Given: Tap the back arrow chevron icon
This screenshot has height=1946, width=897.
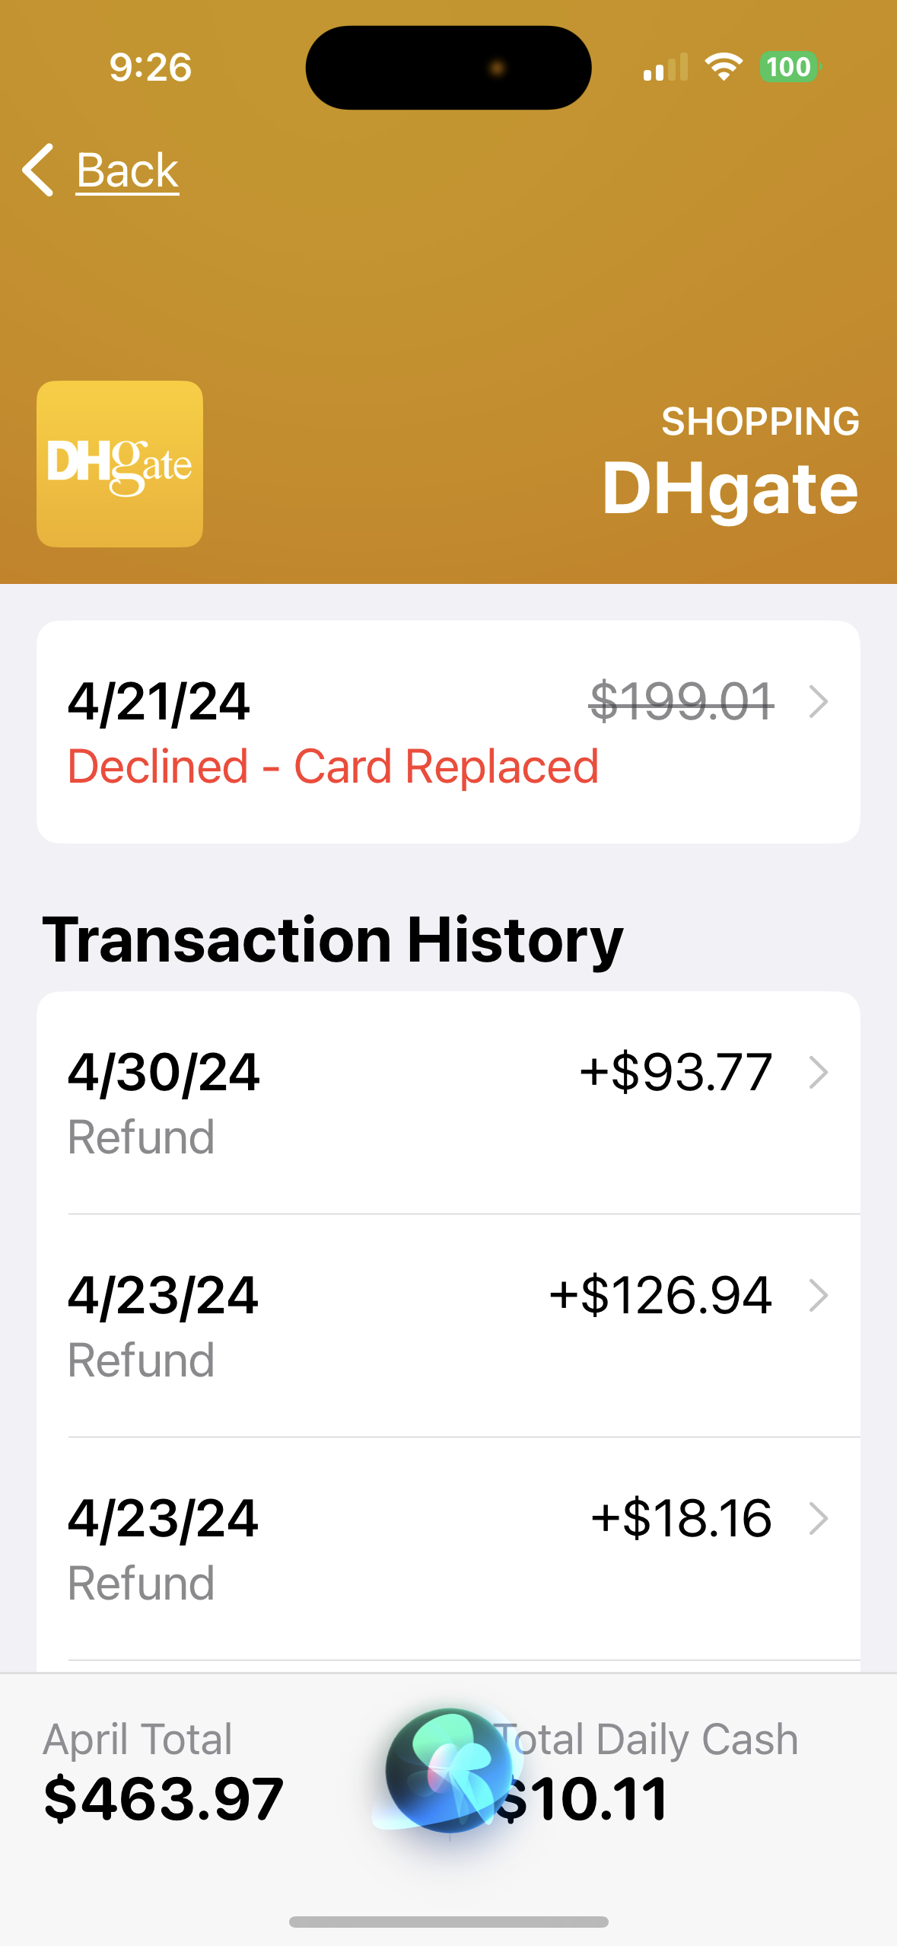Looking at the screenshot, I should (38, 170).
